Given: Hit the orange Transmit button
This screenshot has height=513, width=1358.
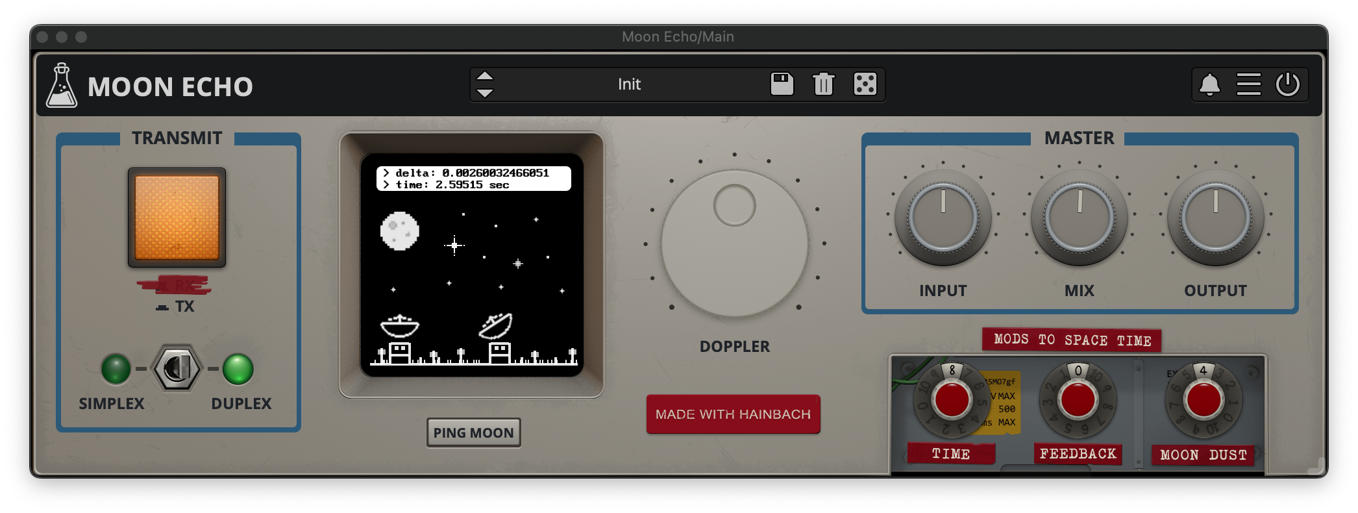Looking at the screenshot, I should pyautogui.click(x=177, y=218).
